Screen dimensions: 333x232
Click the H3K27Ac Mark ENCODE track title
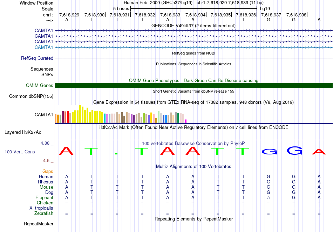(193, 128)
